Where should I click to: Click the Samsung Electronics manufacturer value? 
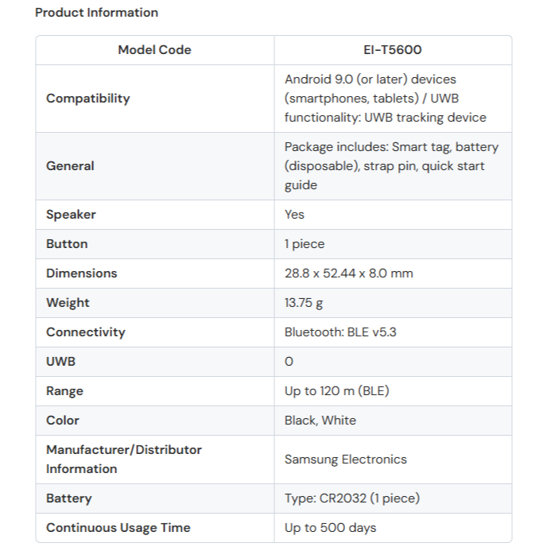tap(345, 460)
